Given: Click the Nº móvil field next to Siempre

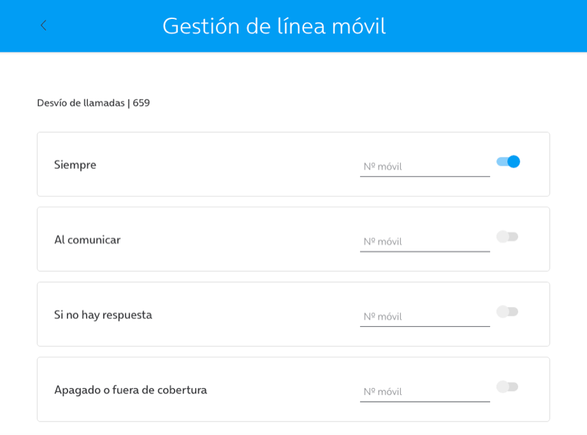Looking at the screenshot, I should (424, 166).
